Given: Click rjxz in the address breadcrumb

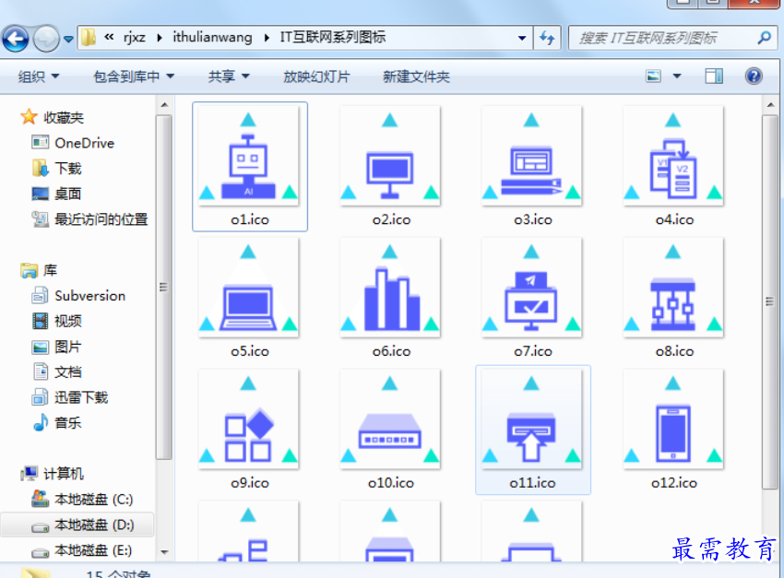Looking at the screenshot, I should click(135, 38).
